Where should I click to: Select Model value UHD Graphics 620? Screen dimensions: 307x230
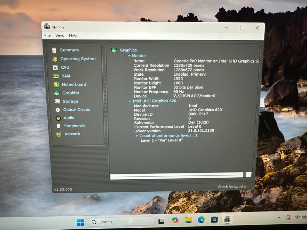205,110
